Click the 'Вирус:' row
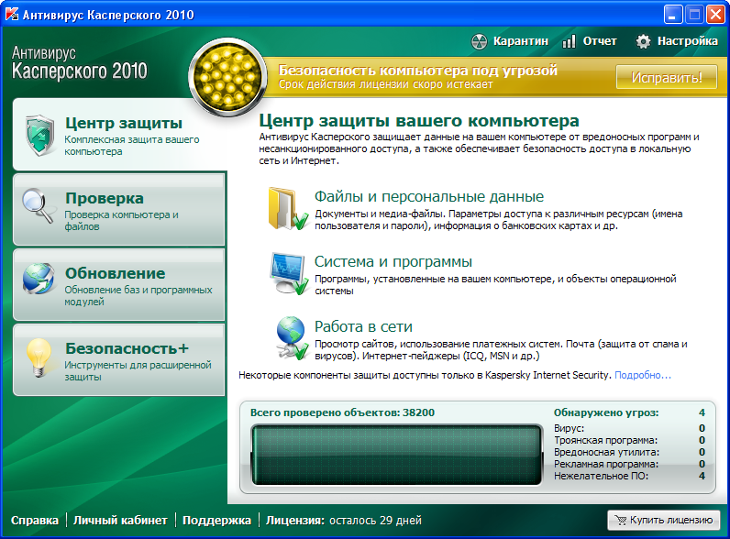The width and height of the screenshot is (730, 539). coord(629,428)
